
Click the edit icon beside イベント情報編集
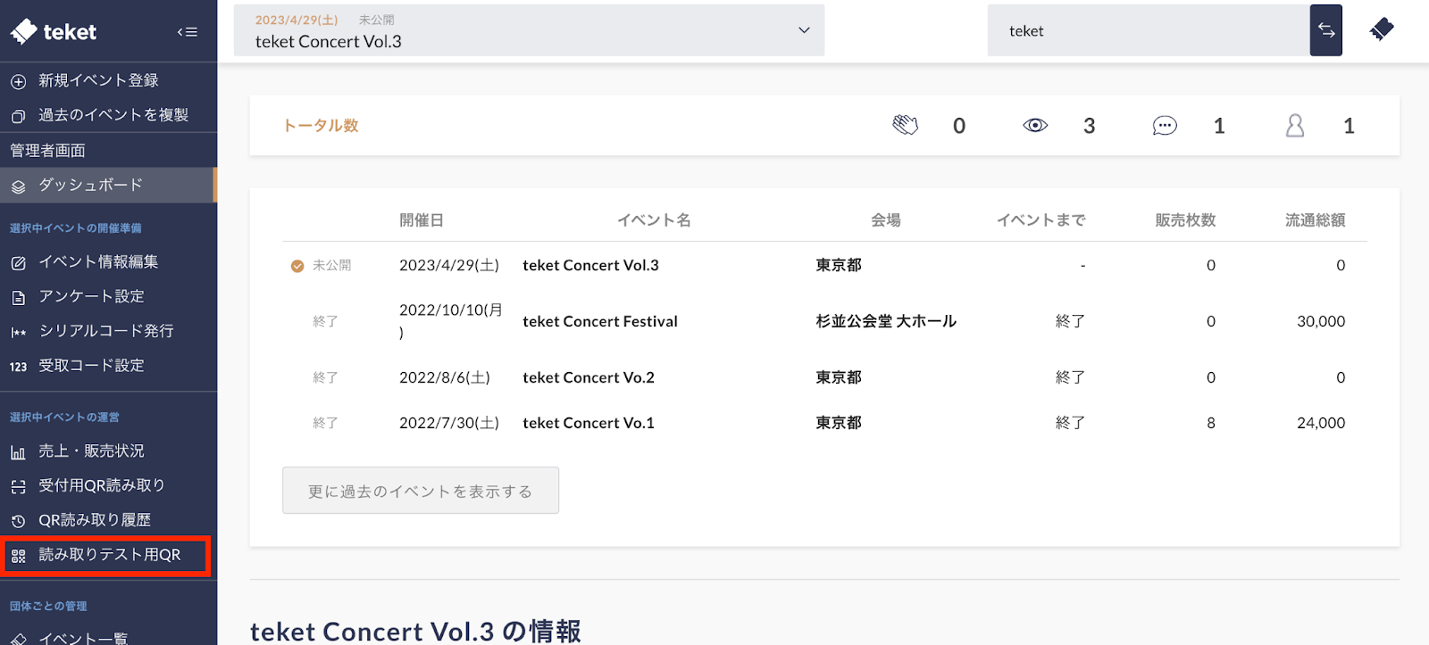18,263
